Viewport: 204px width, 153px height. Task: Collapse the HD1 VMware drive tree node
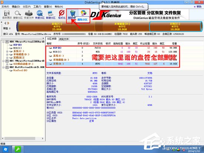[3, 61]
